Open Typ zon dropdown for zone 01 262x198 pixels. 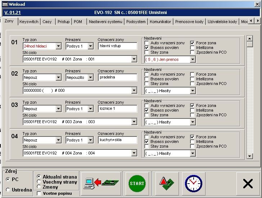[58, 46]
